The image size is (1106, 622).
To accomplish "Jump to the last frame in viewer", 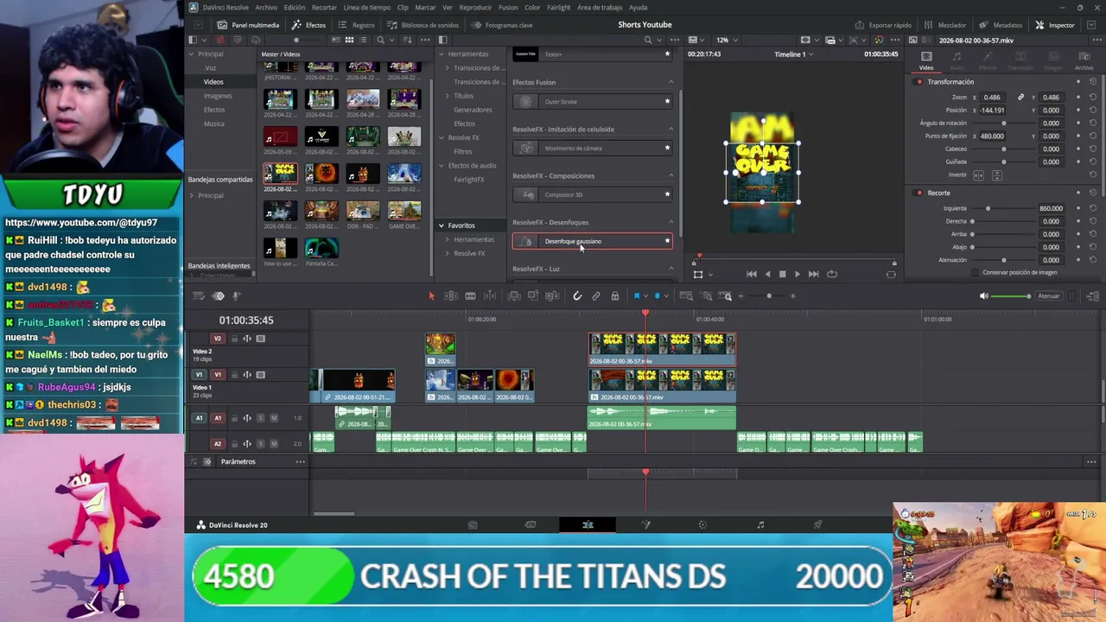I will coord(813,274).
